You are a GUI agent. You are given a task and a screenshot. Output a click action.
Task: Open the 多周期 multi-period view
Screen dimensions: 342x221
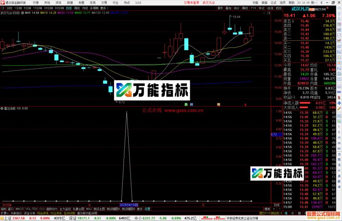pyautogui.click(x=94, y=8)
